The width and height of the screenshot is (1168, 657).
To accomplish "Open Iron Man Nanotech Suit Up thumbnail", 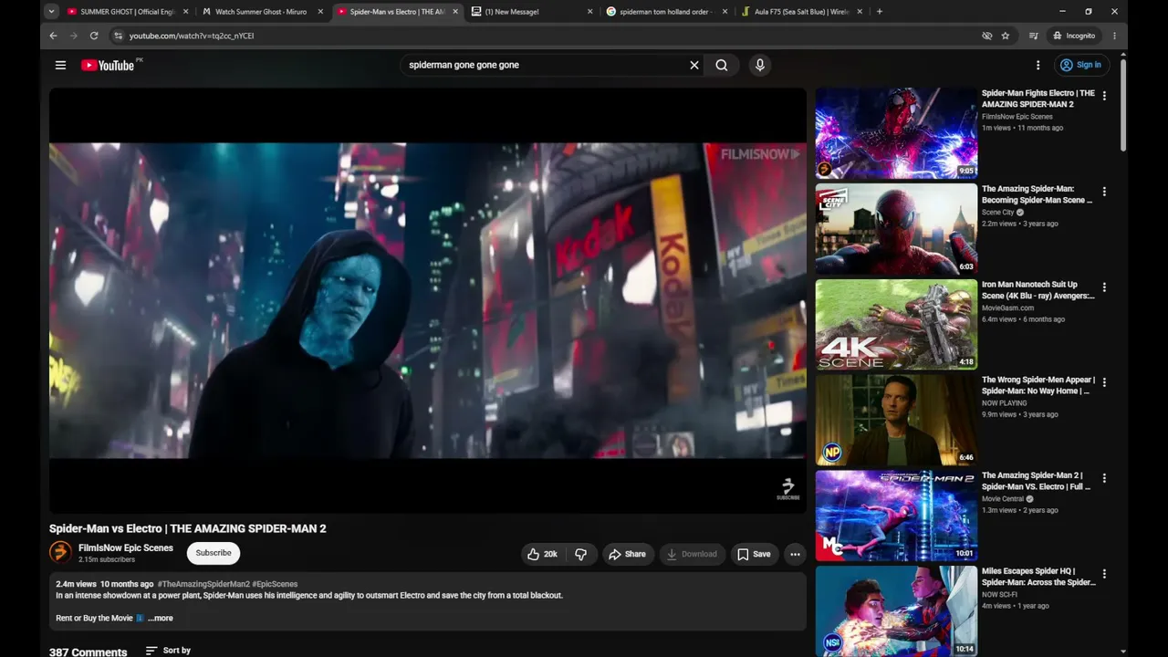I will [896, 325].
